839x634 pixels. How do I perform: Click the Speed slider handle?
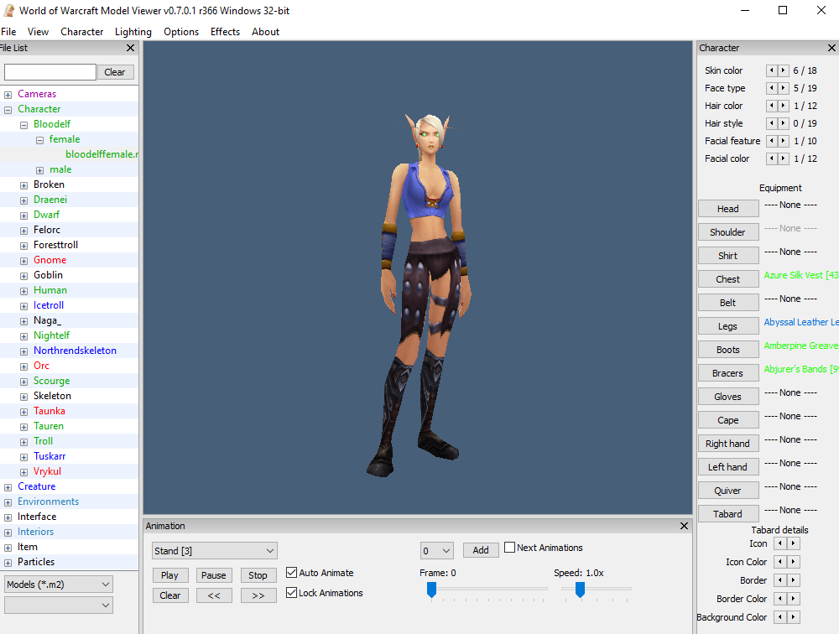click(580, 590)
